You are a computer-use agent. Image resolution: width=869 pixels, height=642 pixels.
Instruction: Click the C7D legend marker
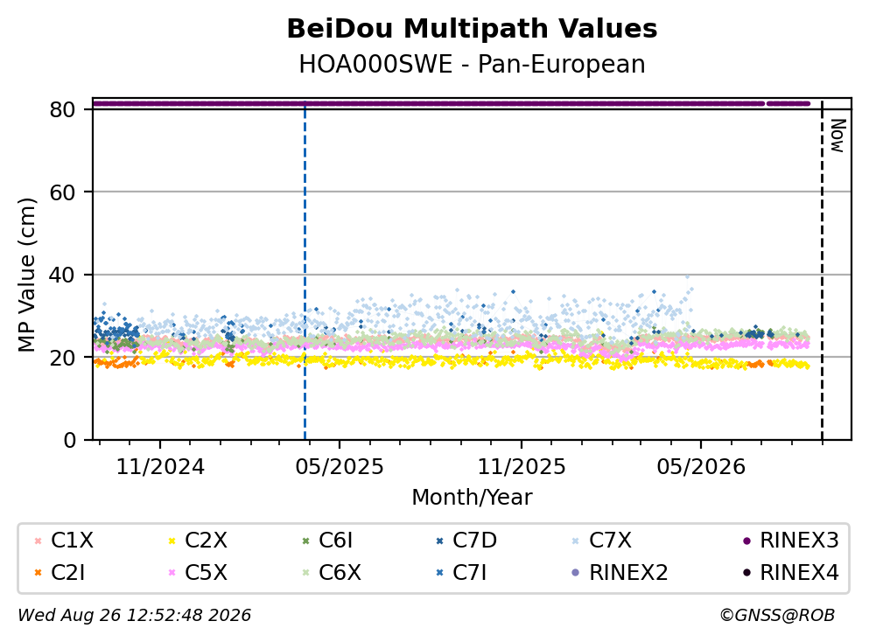point(440,541)
